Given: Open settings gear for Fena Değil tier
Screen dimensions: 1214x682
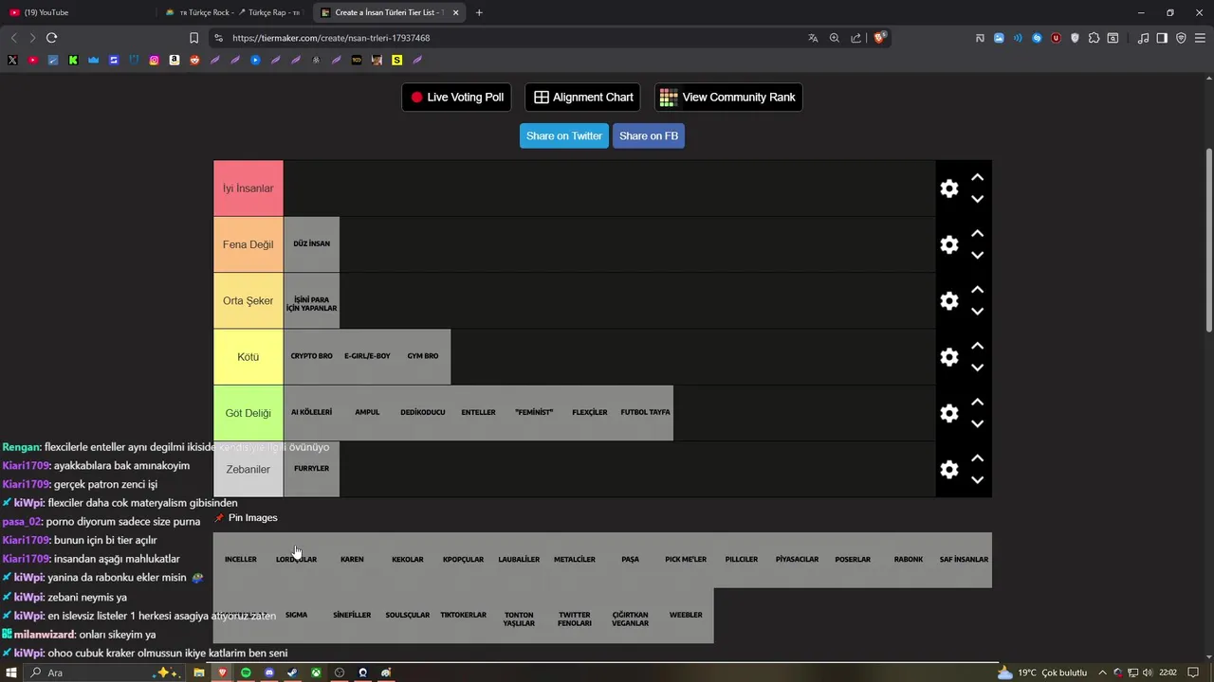Looking at the screenshot, I should (x=948, y=244).
